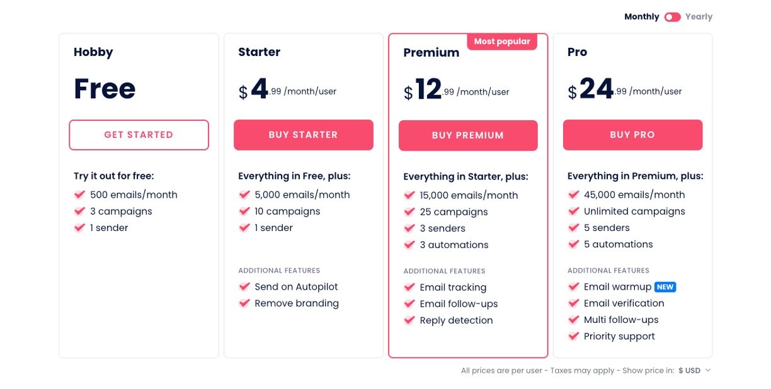Click the Buy Premium button
The image size is (771, 389).
tap(468, 135)
